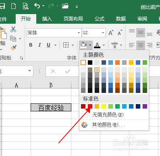Click the Redo arrow icon
The image size is (160, 156).
pyautogui.click(x=51, y=6)
